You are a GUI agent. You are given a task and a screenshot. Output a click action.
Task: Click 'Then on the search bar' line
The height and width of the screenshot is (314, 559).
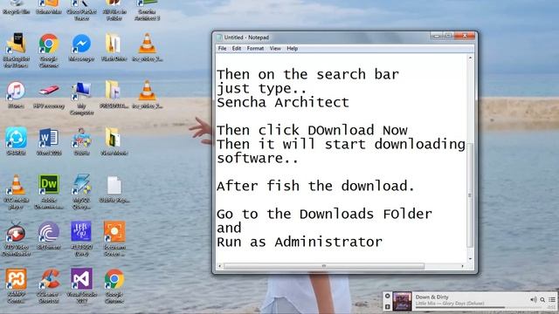[x=307, y=74]
